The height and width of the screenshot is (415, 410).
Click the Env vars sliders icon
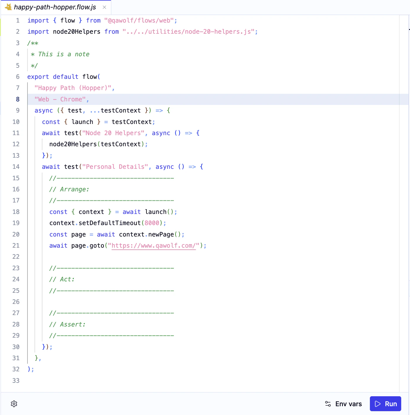pos(328,404)
